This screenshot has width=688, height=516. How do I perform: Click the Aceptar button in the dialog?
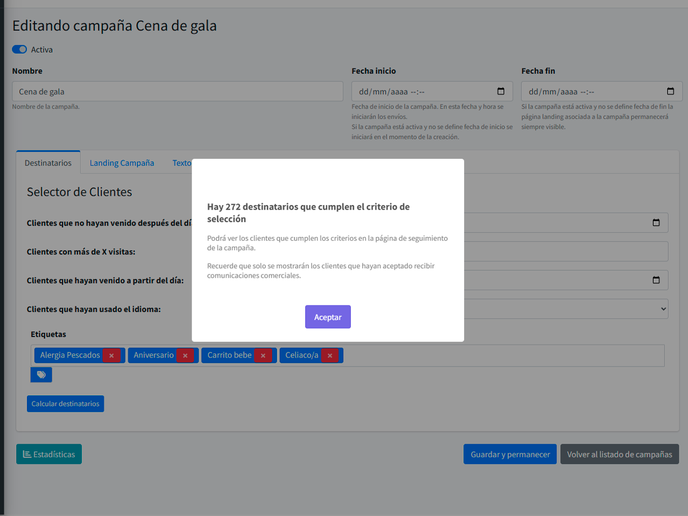328,317
